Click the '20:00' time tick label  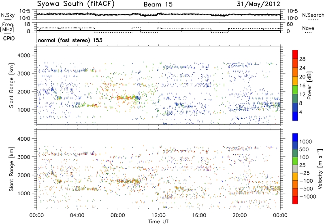(240, 216)
